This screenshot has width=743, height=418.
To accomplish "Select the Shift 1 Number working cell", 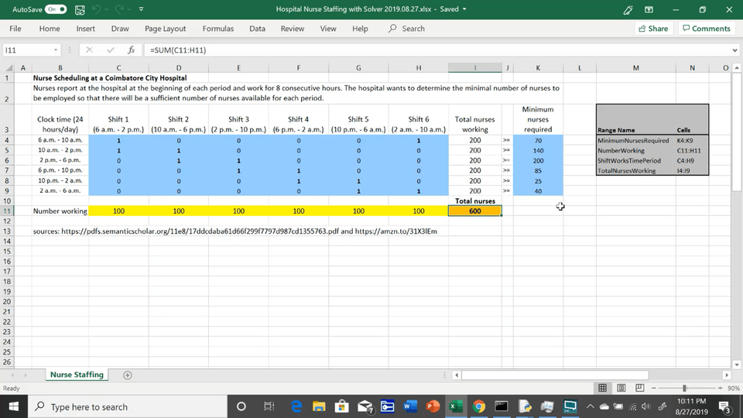I will click(118, 211).
